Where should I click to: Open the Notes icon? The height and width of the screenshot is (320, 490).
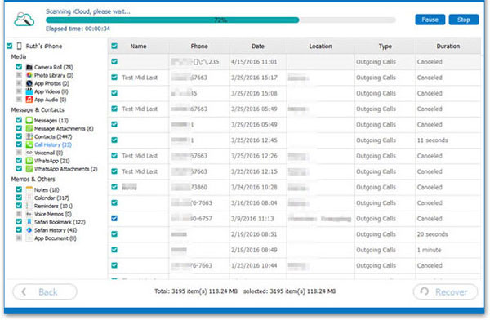pos(29,189)
